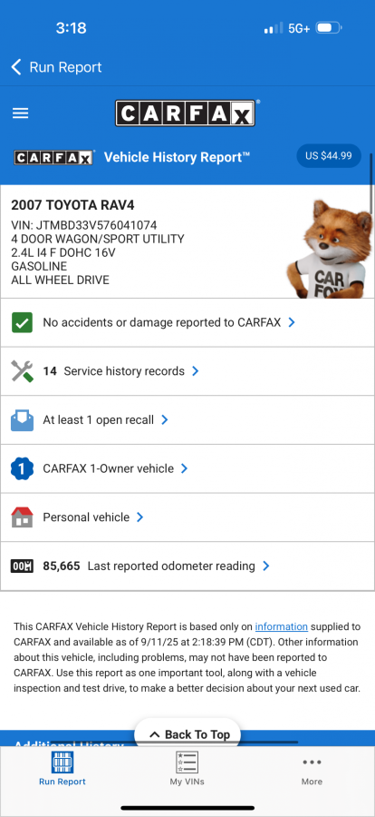Open the At least 1 open recall chevron
The height and width of the screenshot is (817, 375).
164,420
